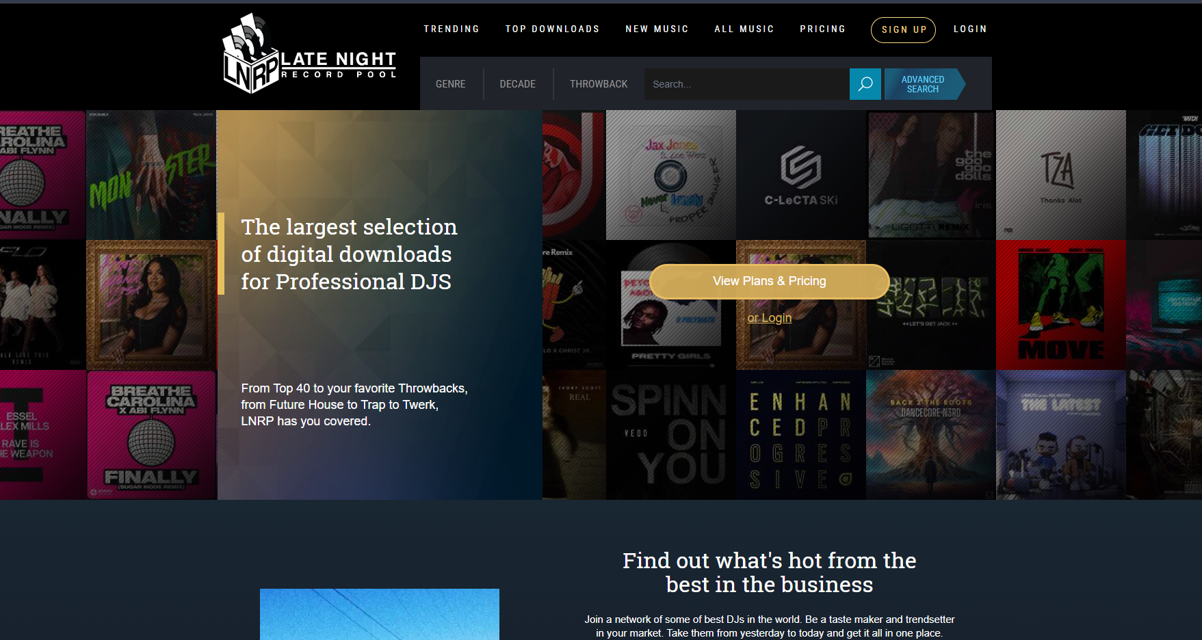The height and width of the screenshot is (640, 1202).
Task: Select The Latest album cover
Action: click(1061, 435)
